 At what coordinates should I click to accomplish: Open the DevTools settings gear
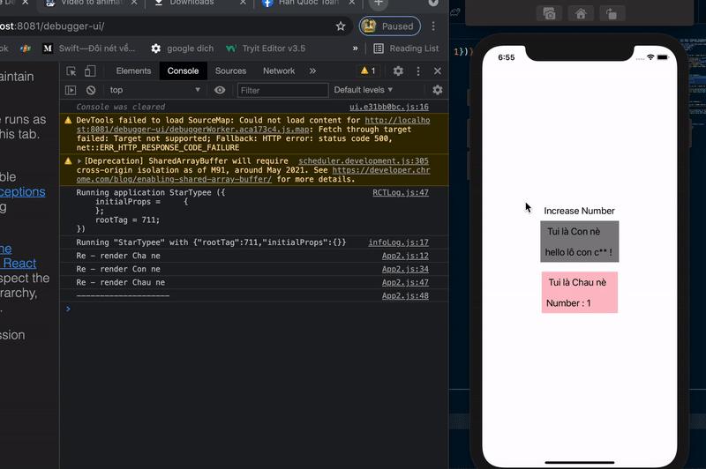click(x=398, y=71)
